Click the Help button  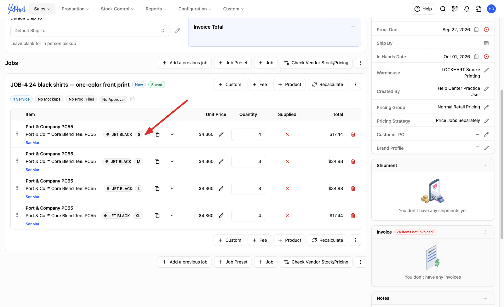[x=423, y=9]
